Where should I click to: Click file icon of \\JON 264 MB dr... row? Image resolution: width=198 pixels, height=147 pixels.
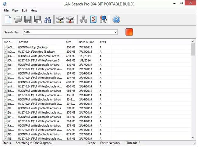click(6, 117)
